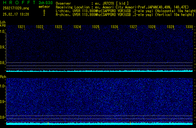Click the meteor count heading
This screenshot has height=128, width=196.
click(44, 7)
